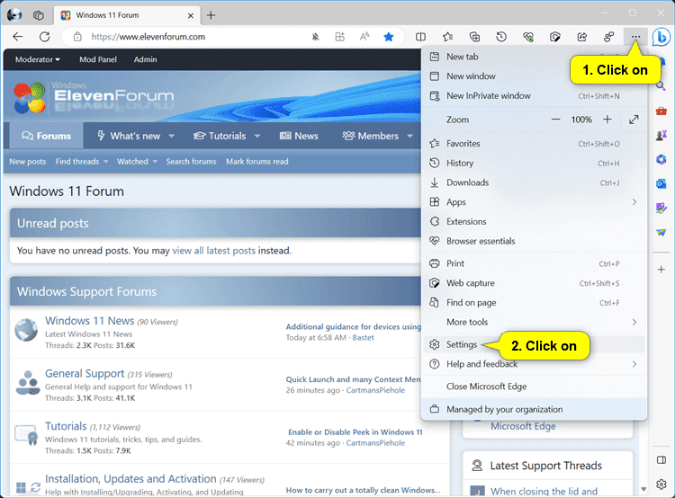Open the Mod Panel link
This screenshot has width=675, height=498.
point(98,59)
